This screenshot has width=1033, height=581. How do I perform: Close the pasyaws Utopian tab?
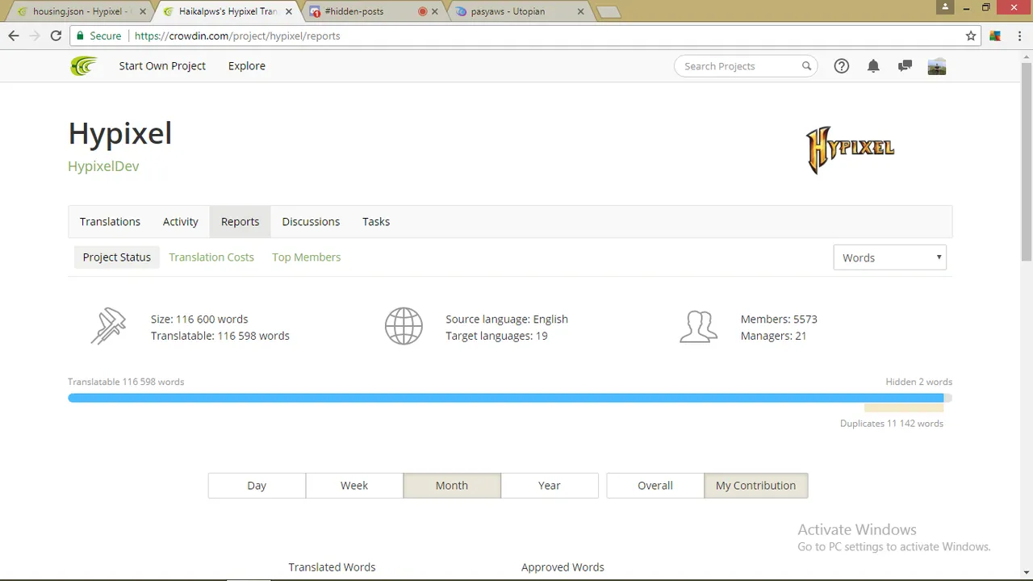[x=582, y=11]
